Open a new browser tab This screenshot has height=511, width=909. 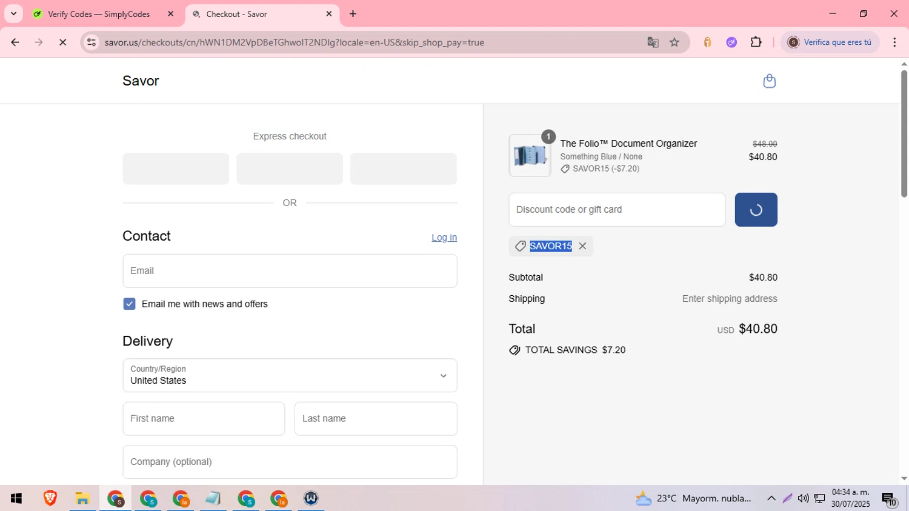(x=353, y=14)
